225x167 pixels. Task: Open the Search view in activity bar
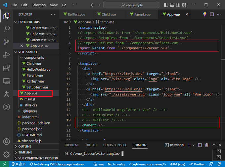click(x=6, y=29)
